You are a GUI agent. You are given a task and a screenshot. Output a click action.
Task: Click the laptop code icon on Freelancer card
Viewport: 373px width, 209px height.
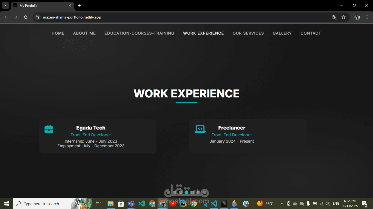click(200, 129)
